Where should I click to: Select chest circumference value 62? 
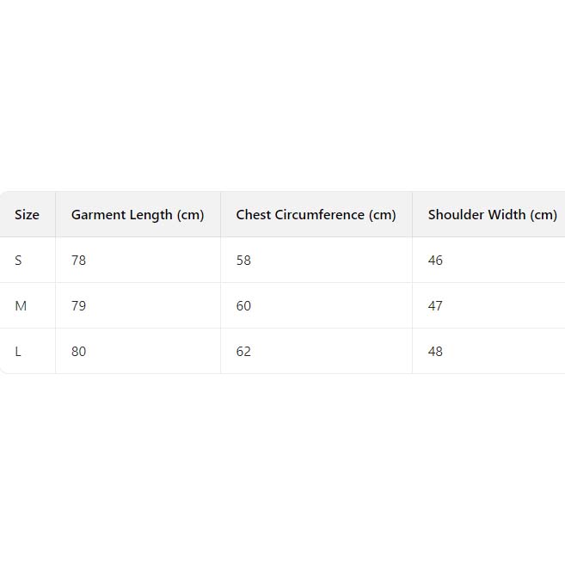pyautogui.click(x=243, y=352)
